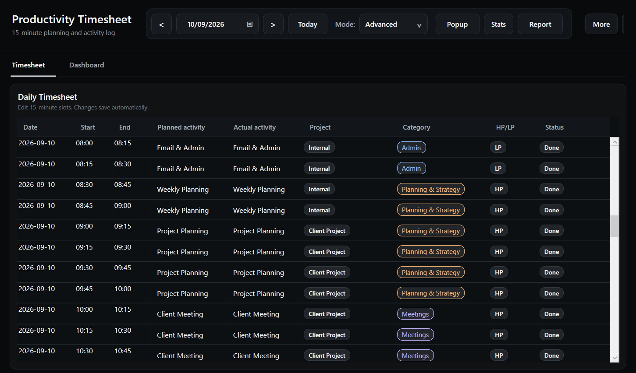Image resolution: width=636 pixels, height=373 pixels.
Task: Jump to Today
Action: 308,24
